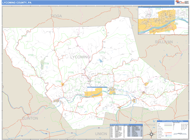Click the yellow town area beside the 17737 label
Viewport: 191px width, 140px height.
[146, 84]
